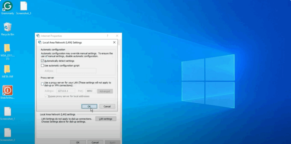Click the configuration script Address field
The width and height of the screenshot is (291, 144).
76,71
